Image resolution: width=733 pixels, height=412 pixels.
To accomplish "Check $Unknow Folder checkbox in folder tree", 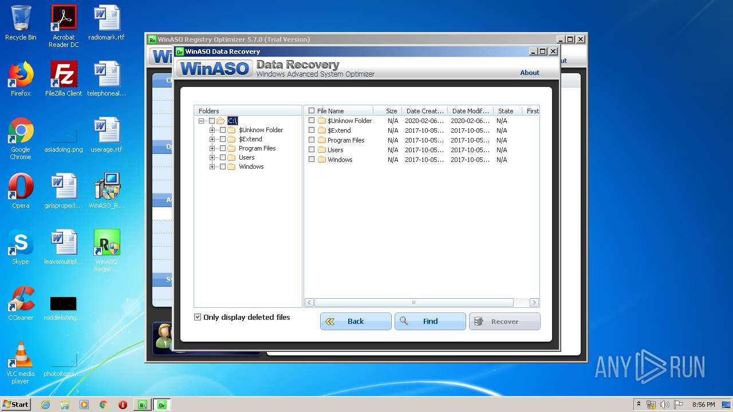I will pos(223,130).
